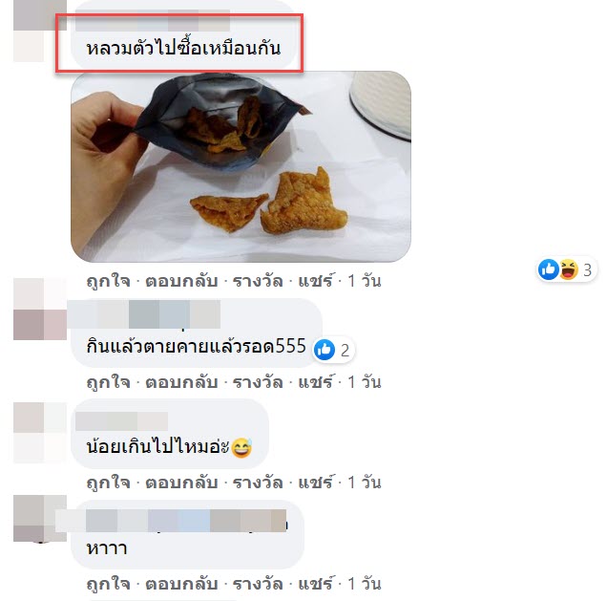
Task: Click แชร์ under the กินแล้วตายคายแล้วรอด555 comment
Action: 315,382
